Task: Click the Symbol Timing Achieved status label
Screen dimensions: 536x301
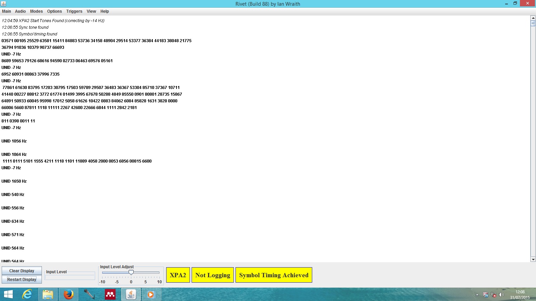Action: 274,275
